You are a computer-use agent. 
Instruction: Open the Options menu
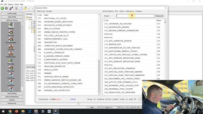pos(10,4)
